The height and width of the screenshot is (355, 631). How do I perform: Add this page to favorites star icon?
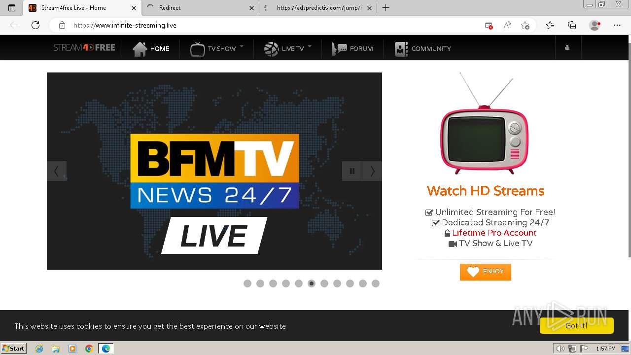526,25
